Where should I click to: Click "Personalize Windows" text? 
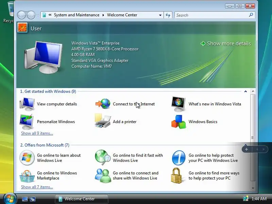pyautogui.click(x=56, y=122)
